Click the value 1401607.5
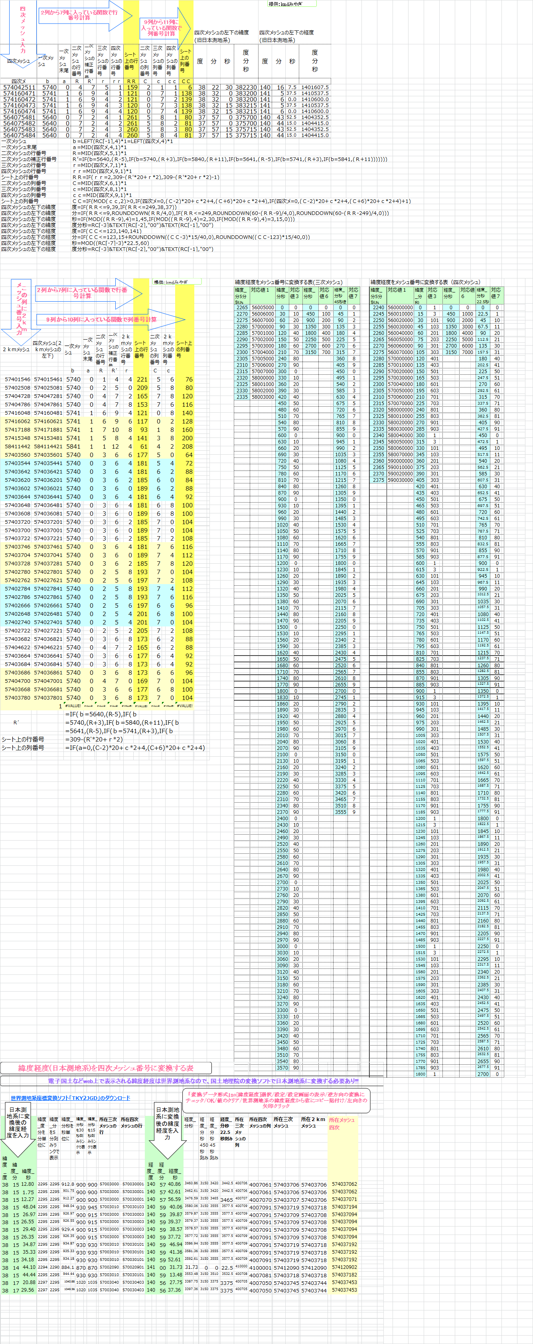This screenshot has height=1344, width=533. (315, 87)
